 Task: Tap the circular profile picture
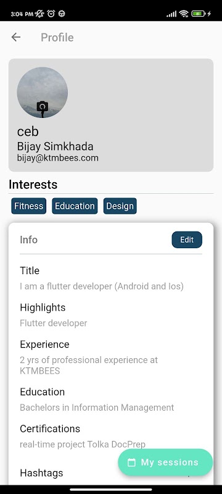point(42,92)
